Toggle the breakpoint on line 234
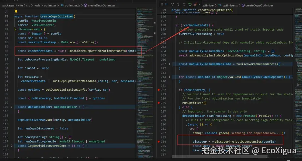 (x=159, y=142)
